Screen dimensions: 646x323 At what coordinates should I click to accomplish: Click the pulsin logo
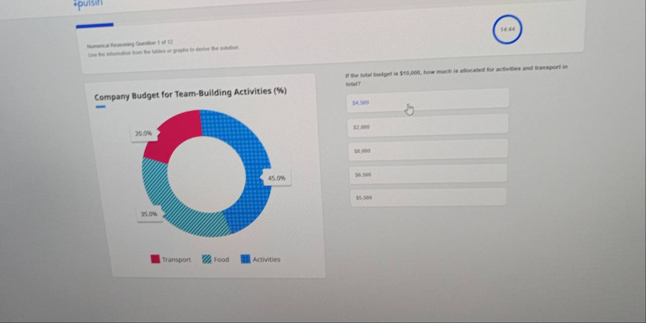pyautogui.click(x=79, y=5)
